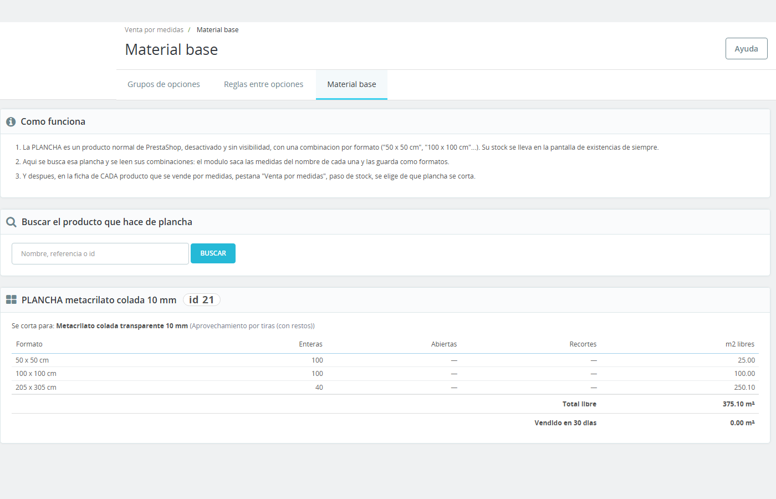
Task: Click the Vendido en 30 dias label
Action: click(x=565, y=423)
